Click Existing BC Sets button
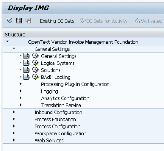 pos(57,21)
